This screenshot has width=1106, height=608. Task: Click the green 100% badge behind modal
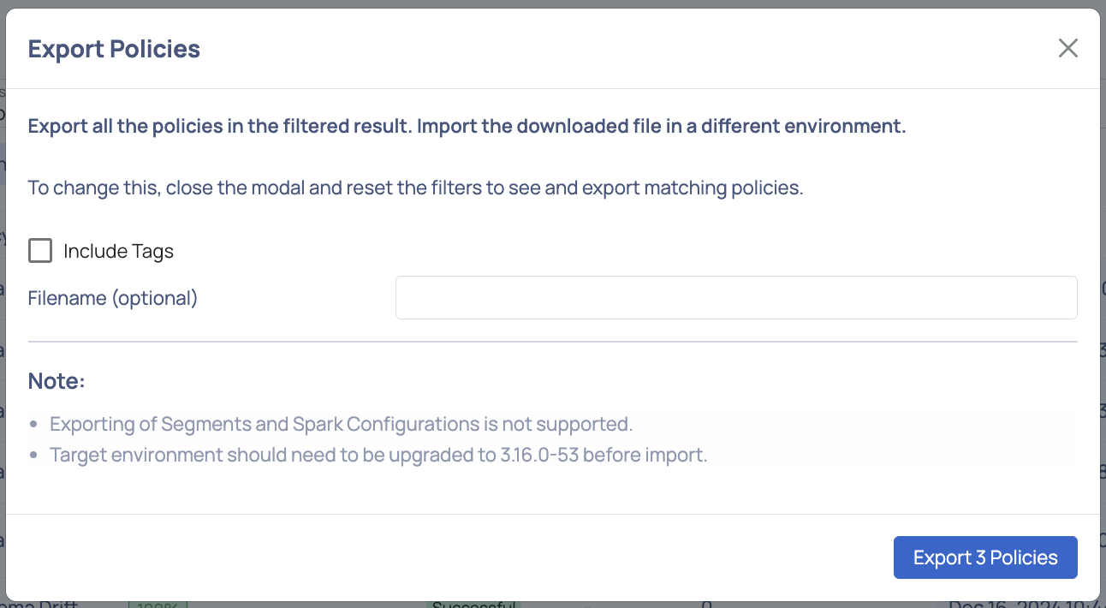point(158,605)
